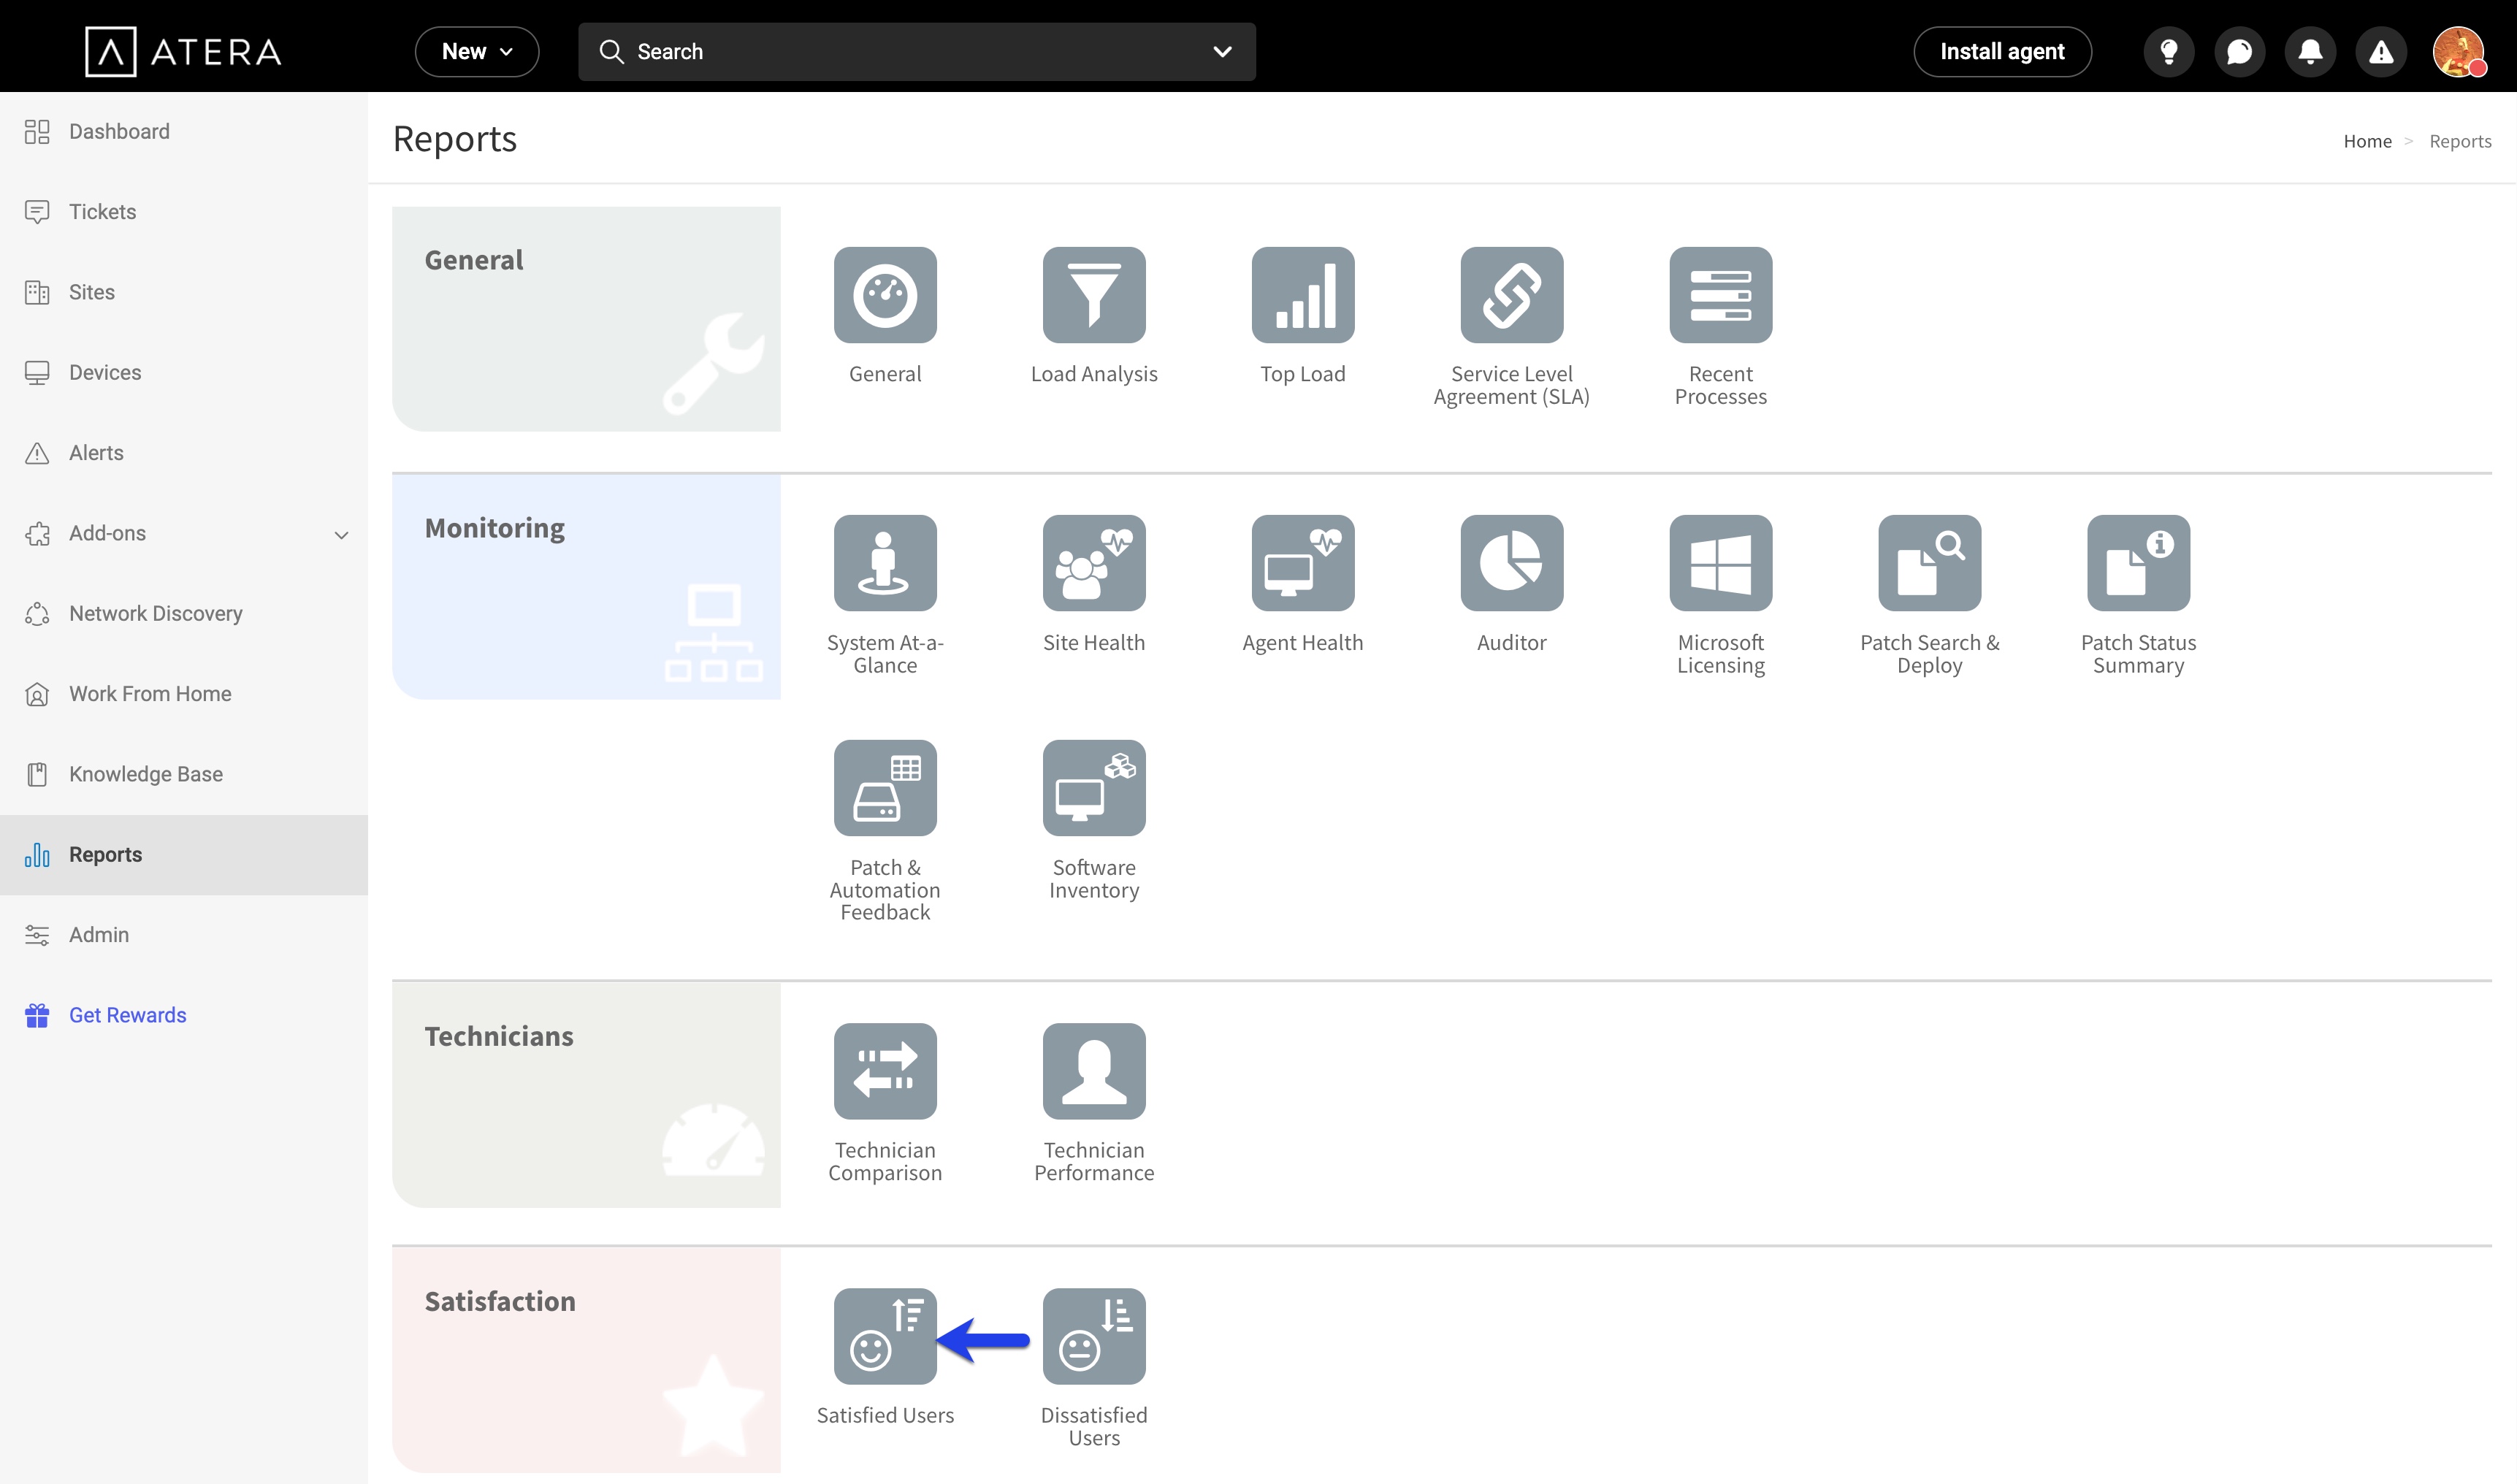Open the Technician Comparison report
Viewport: 2517px width, 1484px height.
point(884,1071)
